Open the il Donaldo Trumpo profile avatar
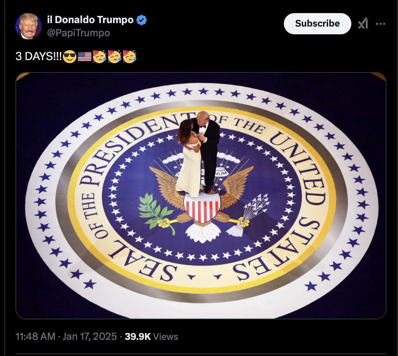 [x=29, y=26]
